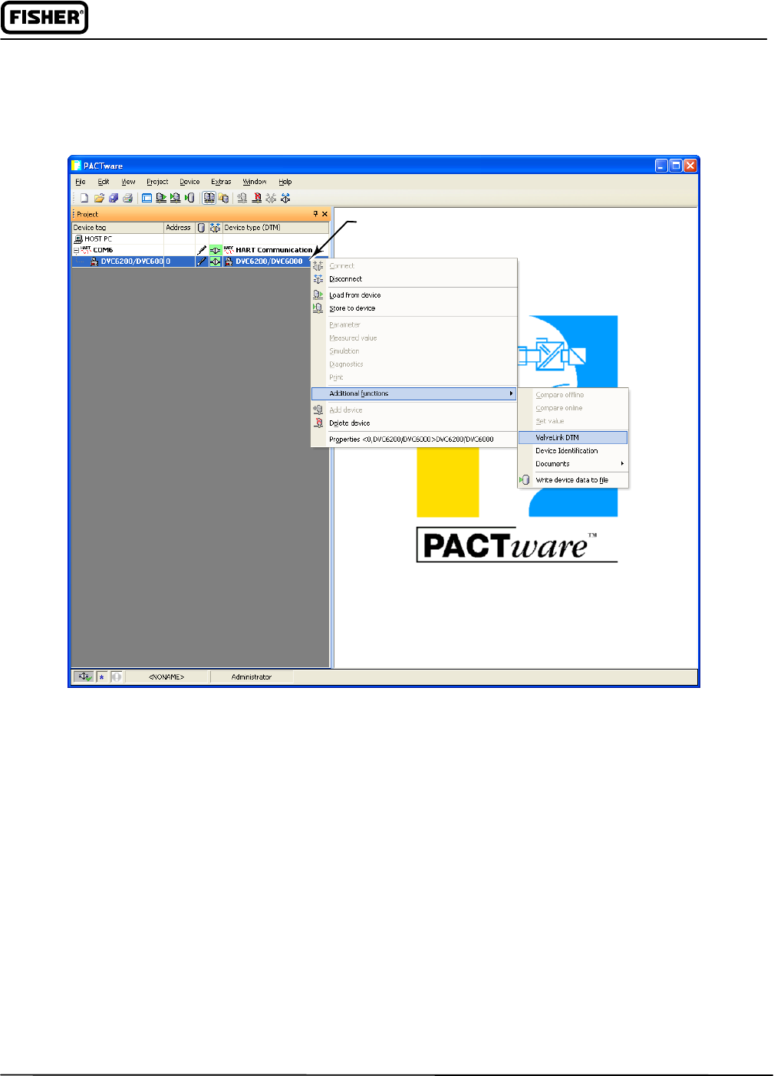Viewport: 774px width, 1076px height.
Task: Click HART Communication device type cell
Action: tap(274, 250)
